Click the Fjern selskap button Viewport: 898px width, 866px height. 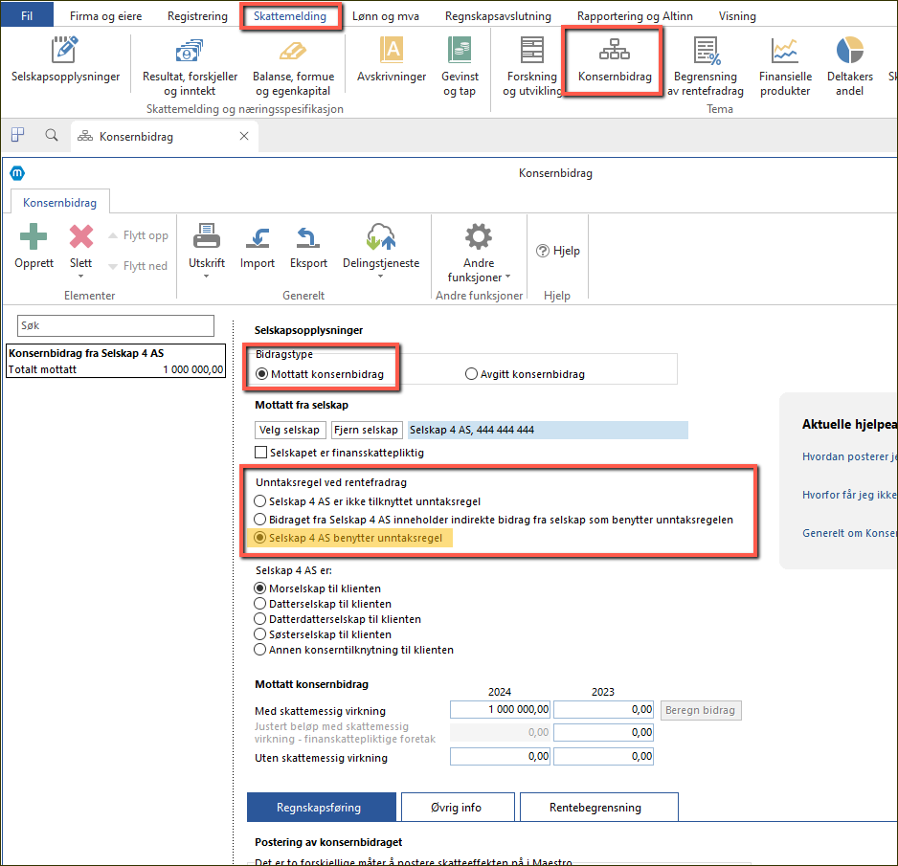pos(367,430)
